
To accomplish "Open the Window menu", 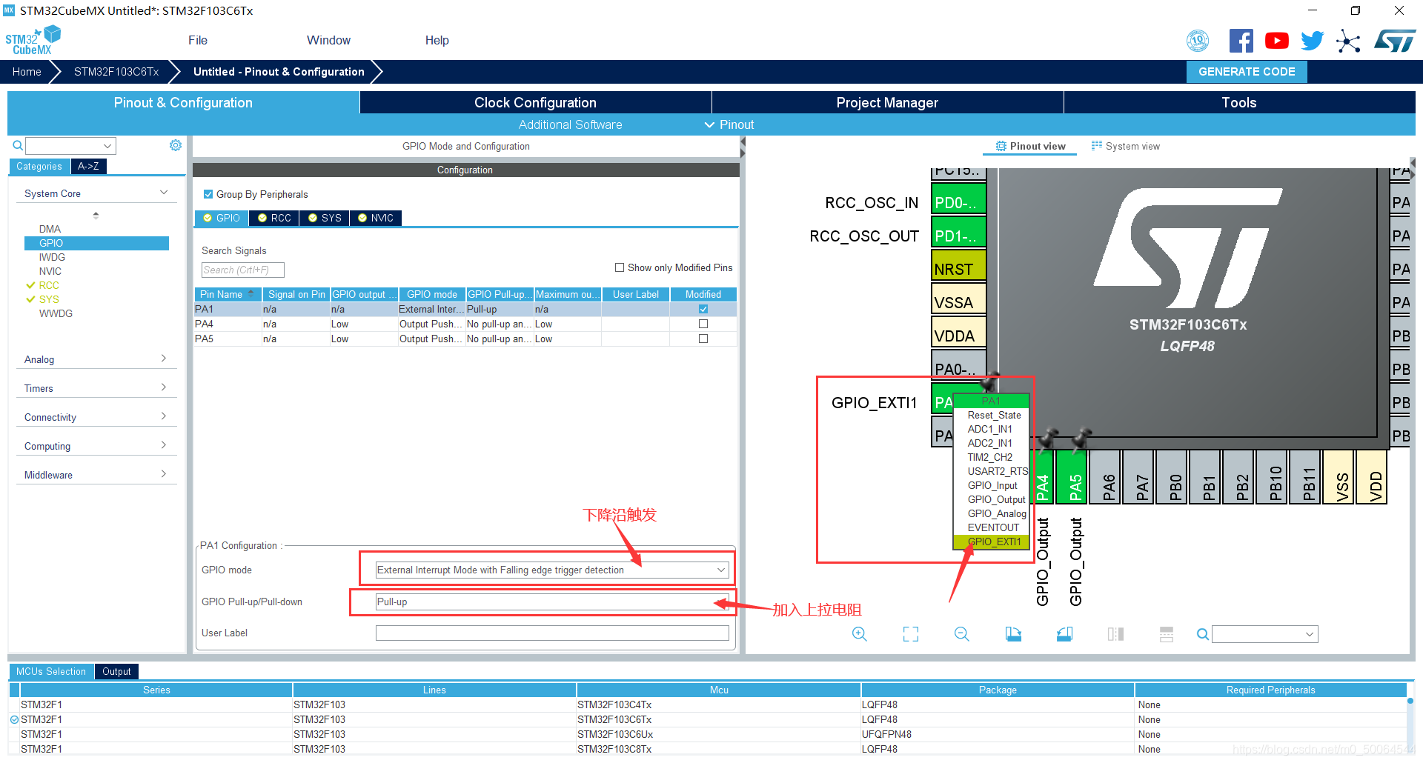I will point(328,40).
